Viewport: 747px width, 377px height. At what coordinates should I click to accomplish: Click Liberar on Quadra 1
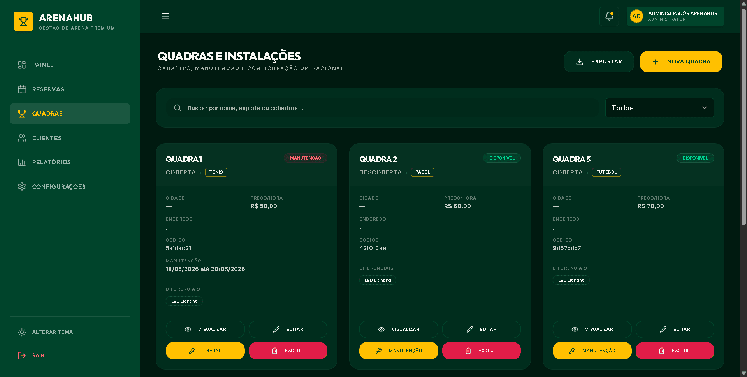pyautogui.click(x=205, y=351)
